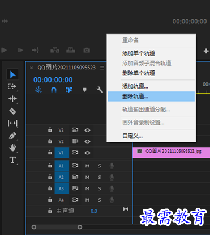This screenshot has width=210, height=235.
Task: Open timeline display settings wrench
Action: pos(100,90)
